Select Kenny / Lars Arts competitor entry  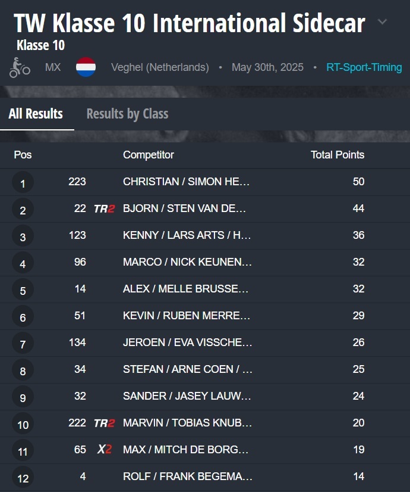click(x=187, y=235)
